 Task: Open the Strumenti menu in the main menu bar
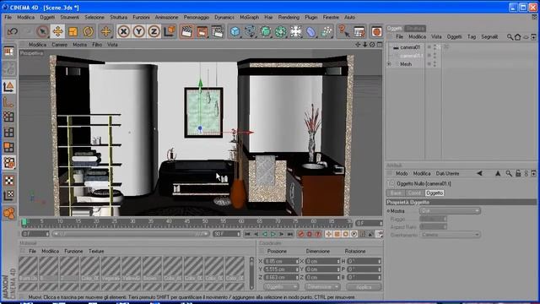[x=69, y=17]
